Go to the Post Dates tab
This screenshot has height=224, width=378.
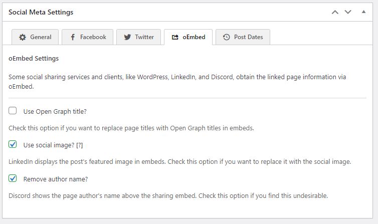248,37
